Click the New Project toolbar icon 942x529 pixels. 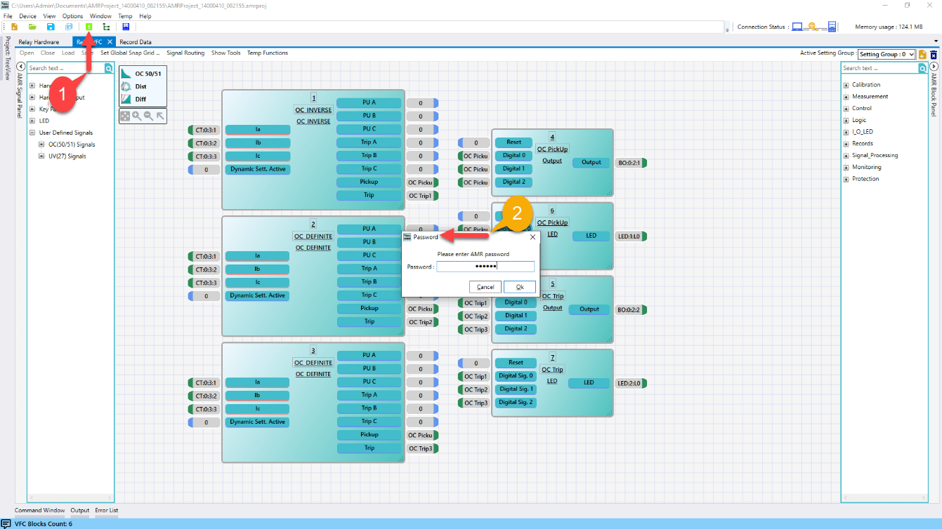pos(14,27)
